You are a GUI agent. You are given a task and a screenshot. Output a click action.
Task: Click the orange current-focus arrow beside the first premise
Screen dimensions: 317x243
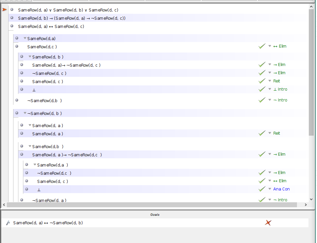point(4,10)
